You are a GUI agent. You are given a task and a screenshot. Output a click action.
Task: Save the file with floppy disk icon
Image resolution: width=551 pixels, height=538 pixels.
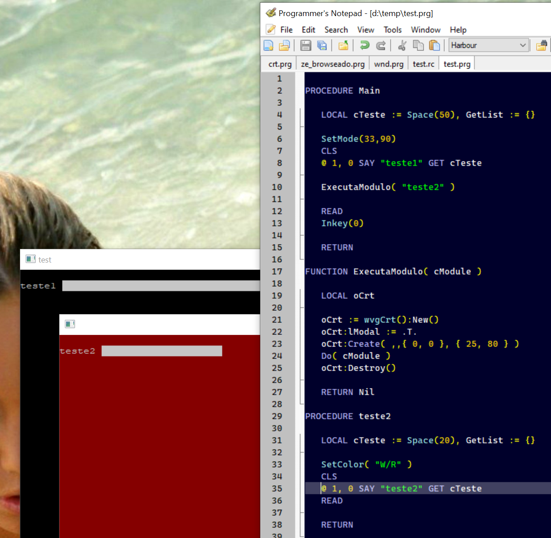click(x=305, y=45)
